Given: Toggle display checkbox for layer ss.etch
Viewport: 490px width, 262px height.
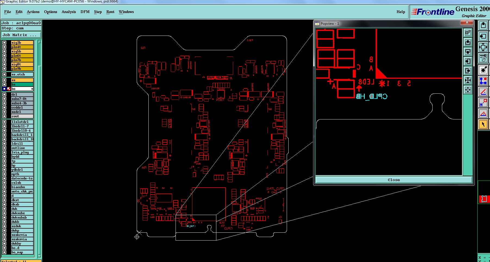Looking at the screenshot, I should tap(4, 74).
